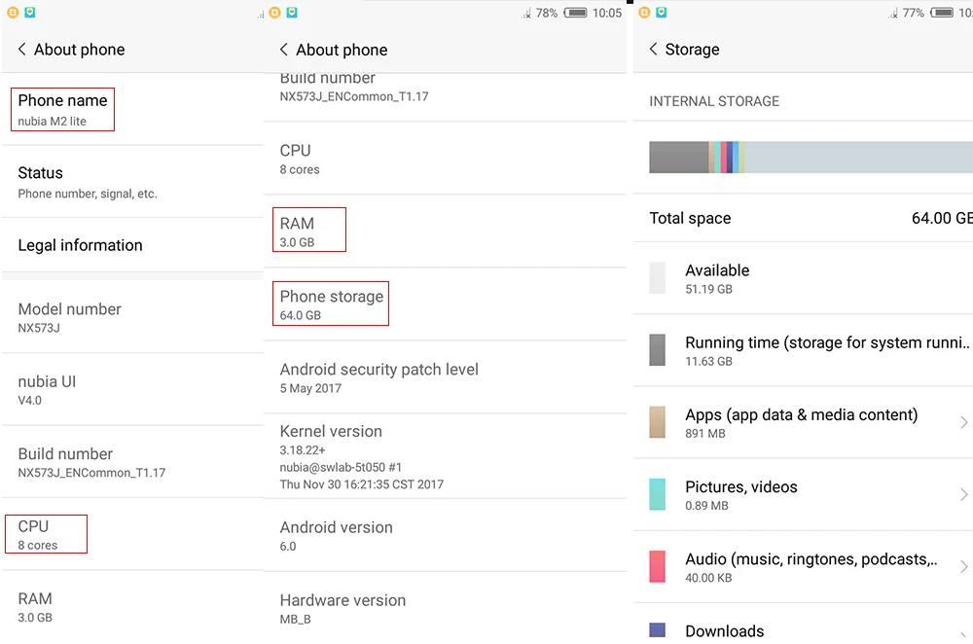The height and width of the screenshot is (644, 973).
Task: Tap INTERNAL STORAGE section header
Action: pos(714,101)
